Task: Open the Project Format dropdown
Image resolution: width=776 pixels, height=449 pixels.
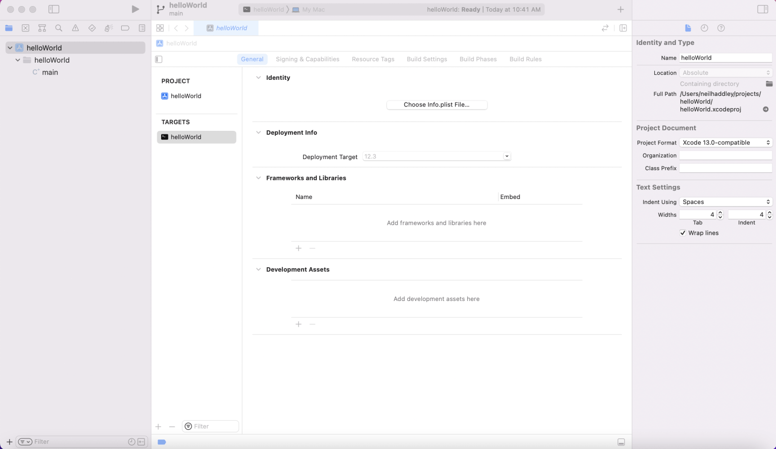Action: click(x=725, y=143)
